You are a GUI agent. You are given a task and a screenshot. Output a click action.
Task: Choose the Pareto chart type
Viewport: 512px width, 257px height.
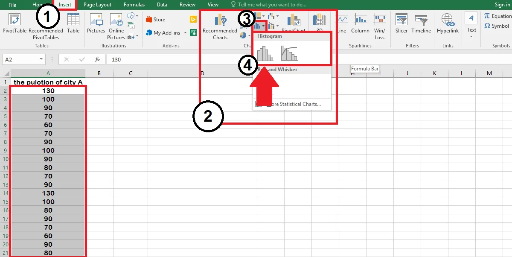pyautogui.click(x=289, y=53)
